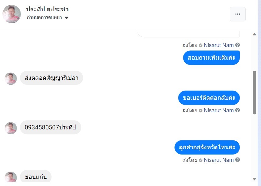Click the sender avatar beside ส่งตลอดสัญญารึเปล่า
The height and width of the screenshot is (186, 261).
[x=11, y=79]
